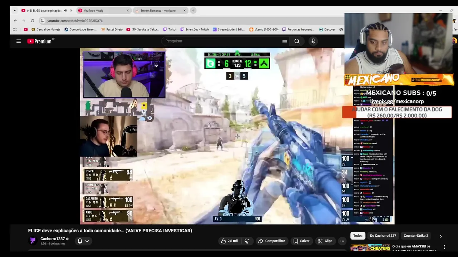The image size is (458, 257).
Task: Show next filter chips with arrow
Action: [440, 236]
